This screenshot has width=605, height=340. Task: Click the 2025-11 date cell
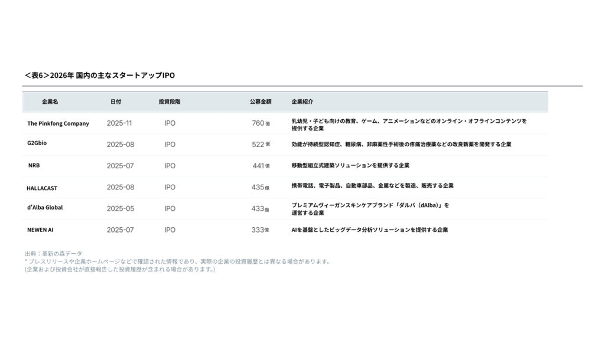coord(119,123)
